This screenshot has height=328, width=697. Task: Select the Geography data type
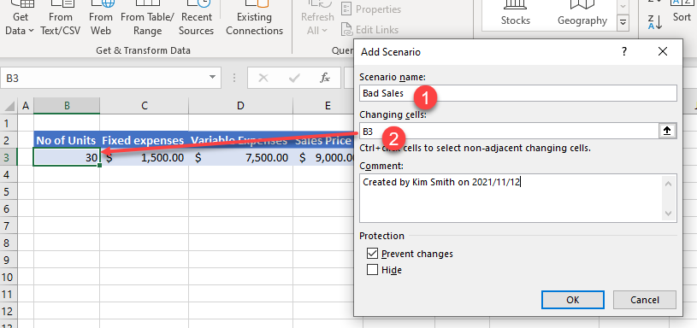[582, 15]
